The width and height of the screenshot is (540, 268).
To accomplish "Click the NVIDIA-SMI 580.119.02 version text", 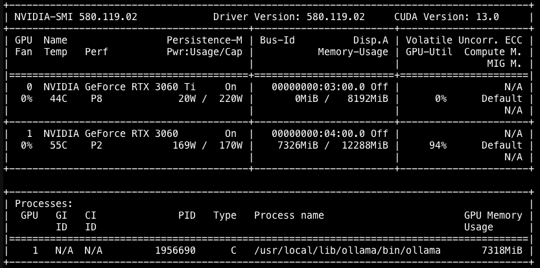I will coord(76,17).
